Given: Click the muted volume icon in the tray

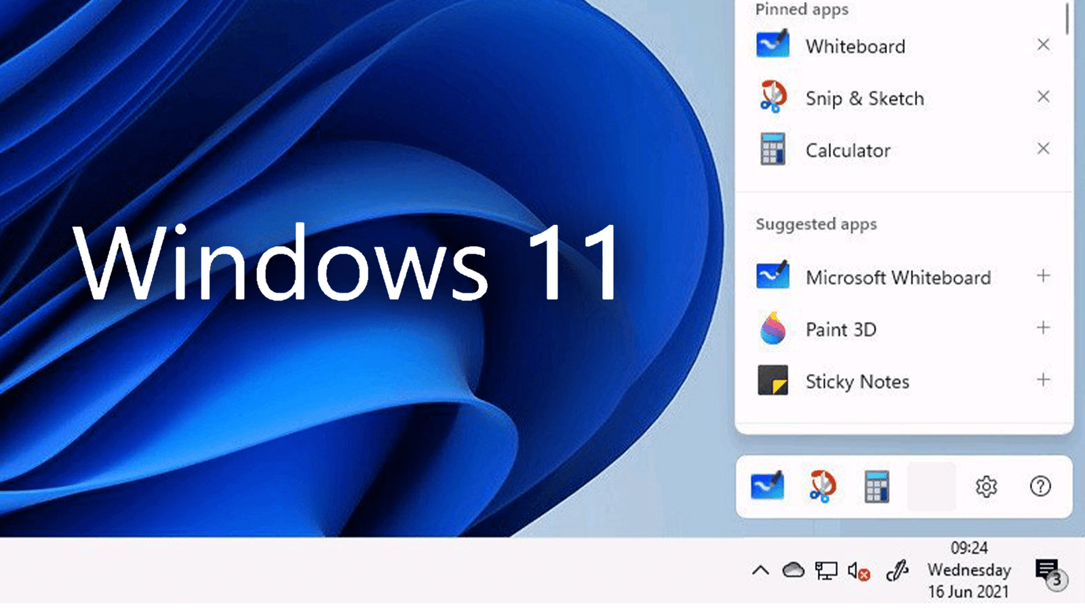Looking at the screenshot, I should 856,571.
